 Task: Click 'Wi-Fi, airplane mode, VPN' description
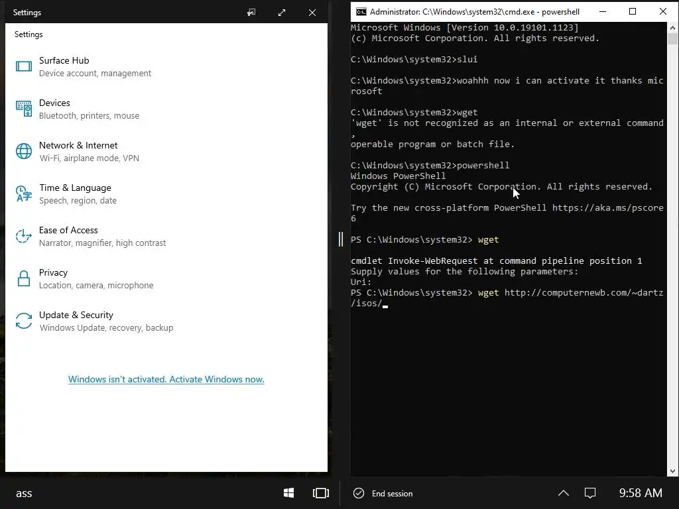point(90,158)
